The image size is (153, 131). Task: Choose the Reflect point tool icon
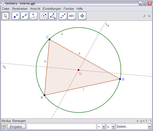pyautogui.click(x=63, y=16)
